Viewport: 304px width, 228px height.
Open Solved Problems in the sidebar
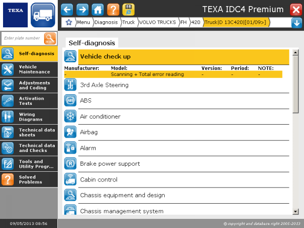[x=29, y=179]
